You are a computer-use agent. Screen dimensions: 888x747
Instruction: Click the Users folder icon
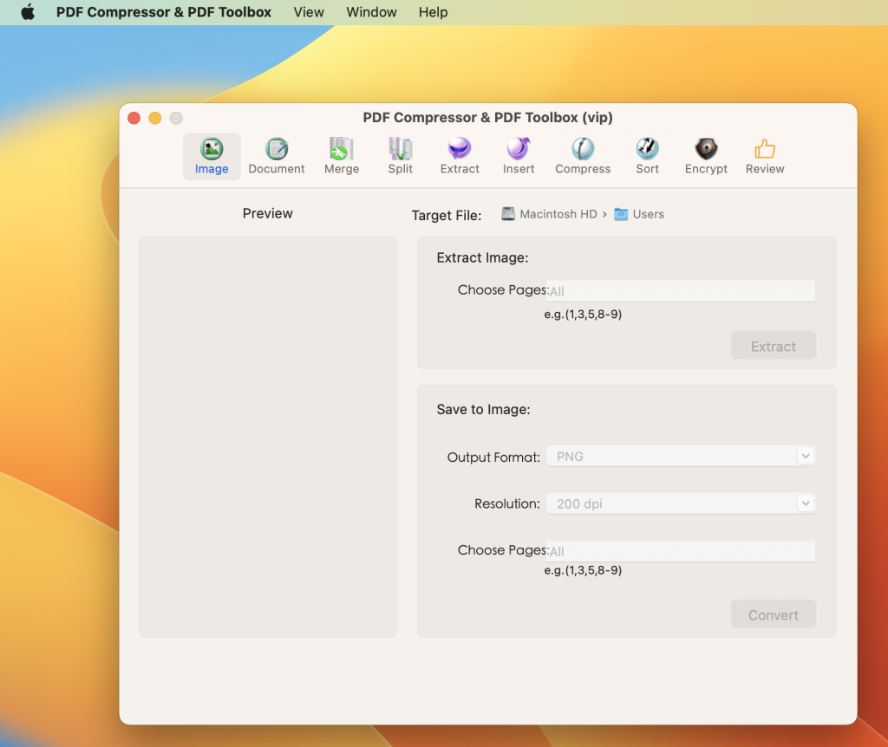[621, 214]
